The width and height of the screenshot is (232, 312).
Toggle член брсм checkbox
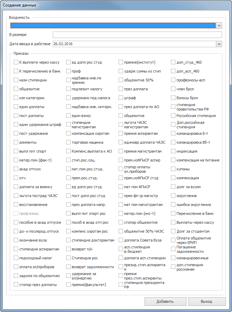(x=173, y=89)
